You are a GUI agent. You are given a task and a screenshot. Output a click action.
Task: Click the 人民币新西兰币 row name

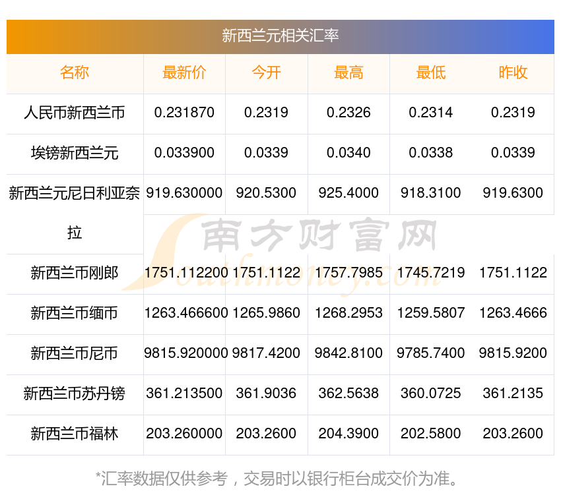(x=75, y=113)
